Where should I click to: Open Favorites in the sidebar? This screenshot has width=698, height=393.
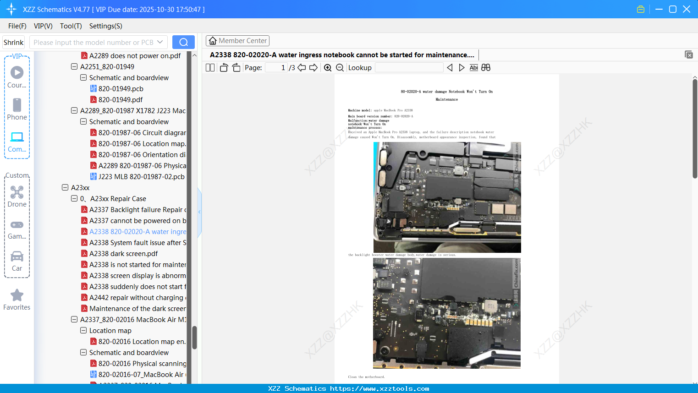(17, 300)
